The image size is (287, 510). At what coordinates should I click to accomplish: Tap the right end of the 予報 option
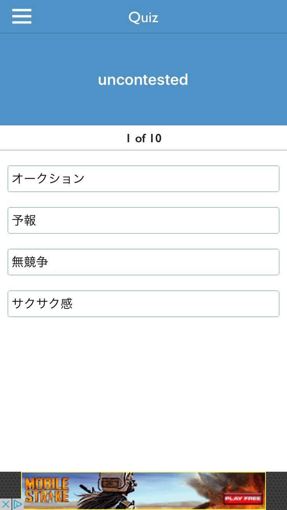pos(258,220)
